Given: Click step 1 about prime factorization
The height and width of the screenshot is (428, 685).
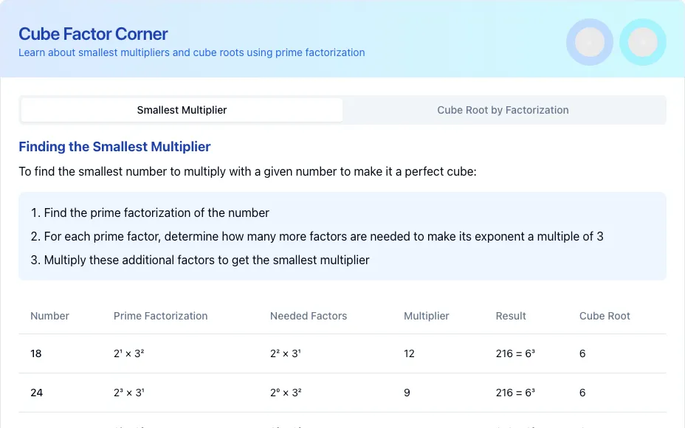Looking at the screenshot, I should click(x=150, y=213).
